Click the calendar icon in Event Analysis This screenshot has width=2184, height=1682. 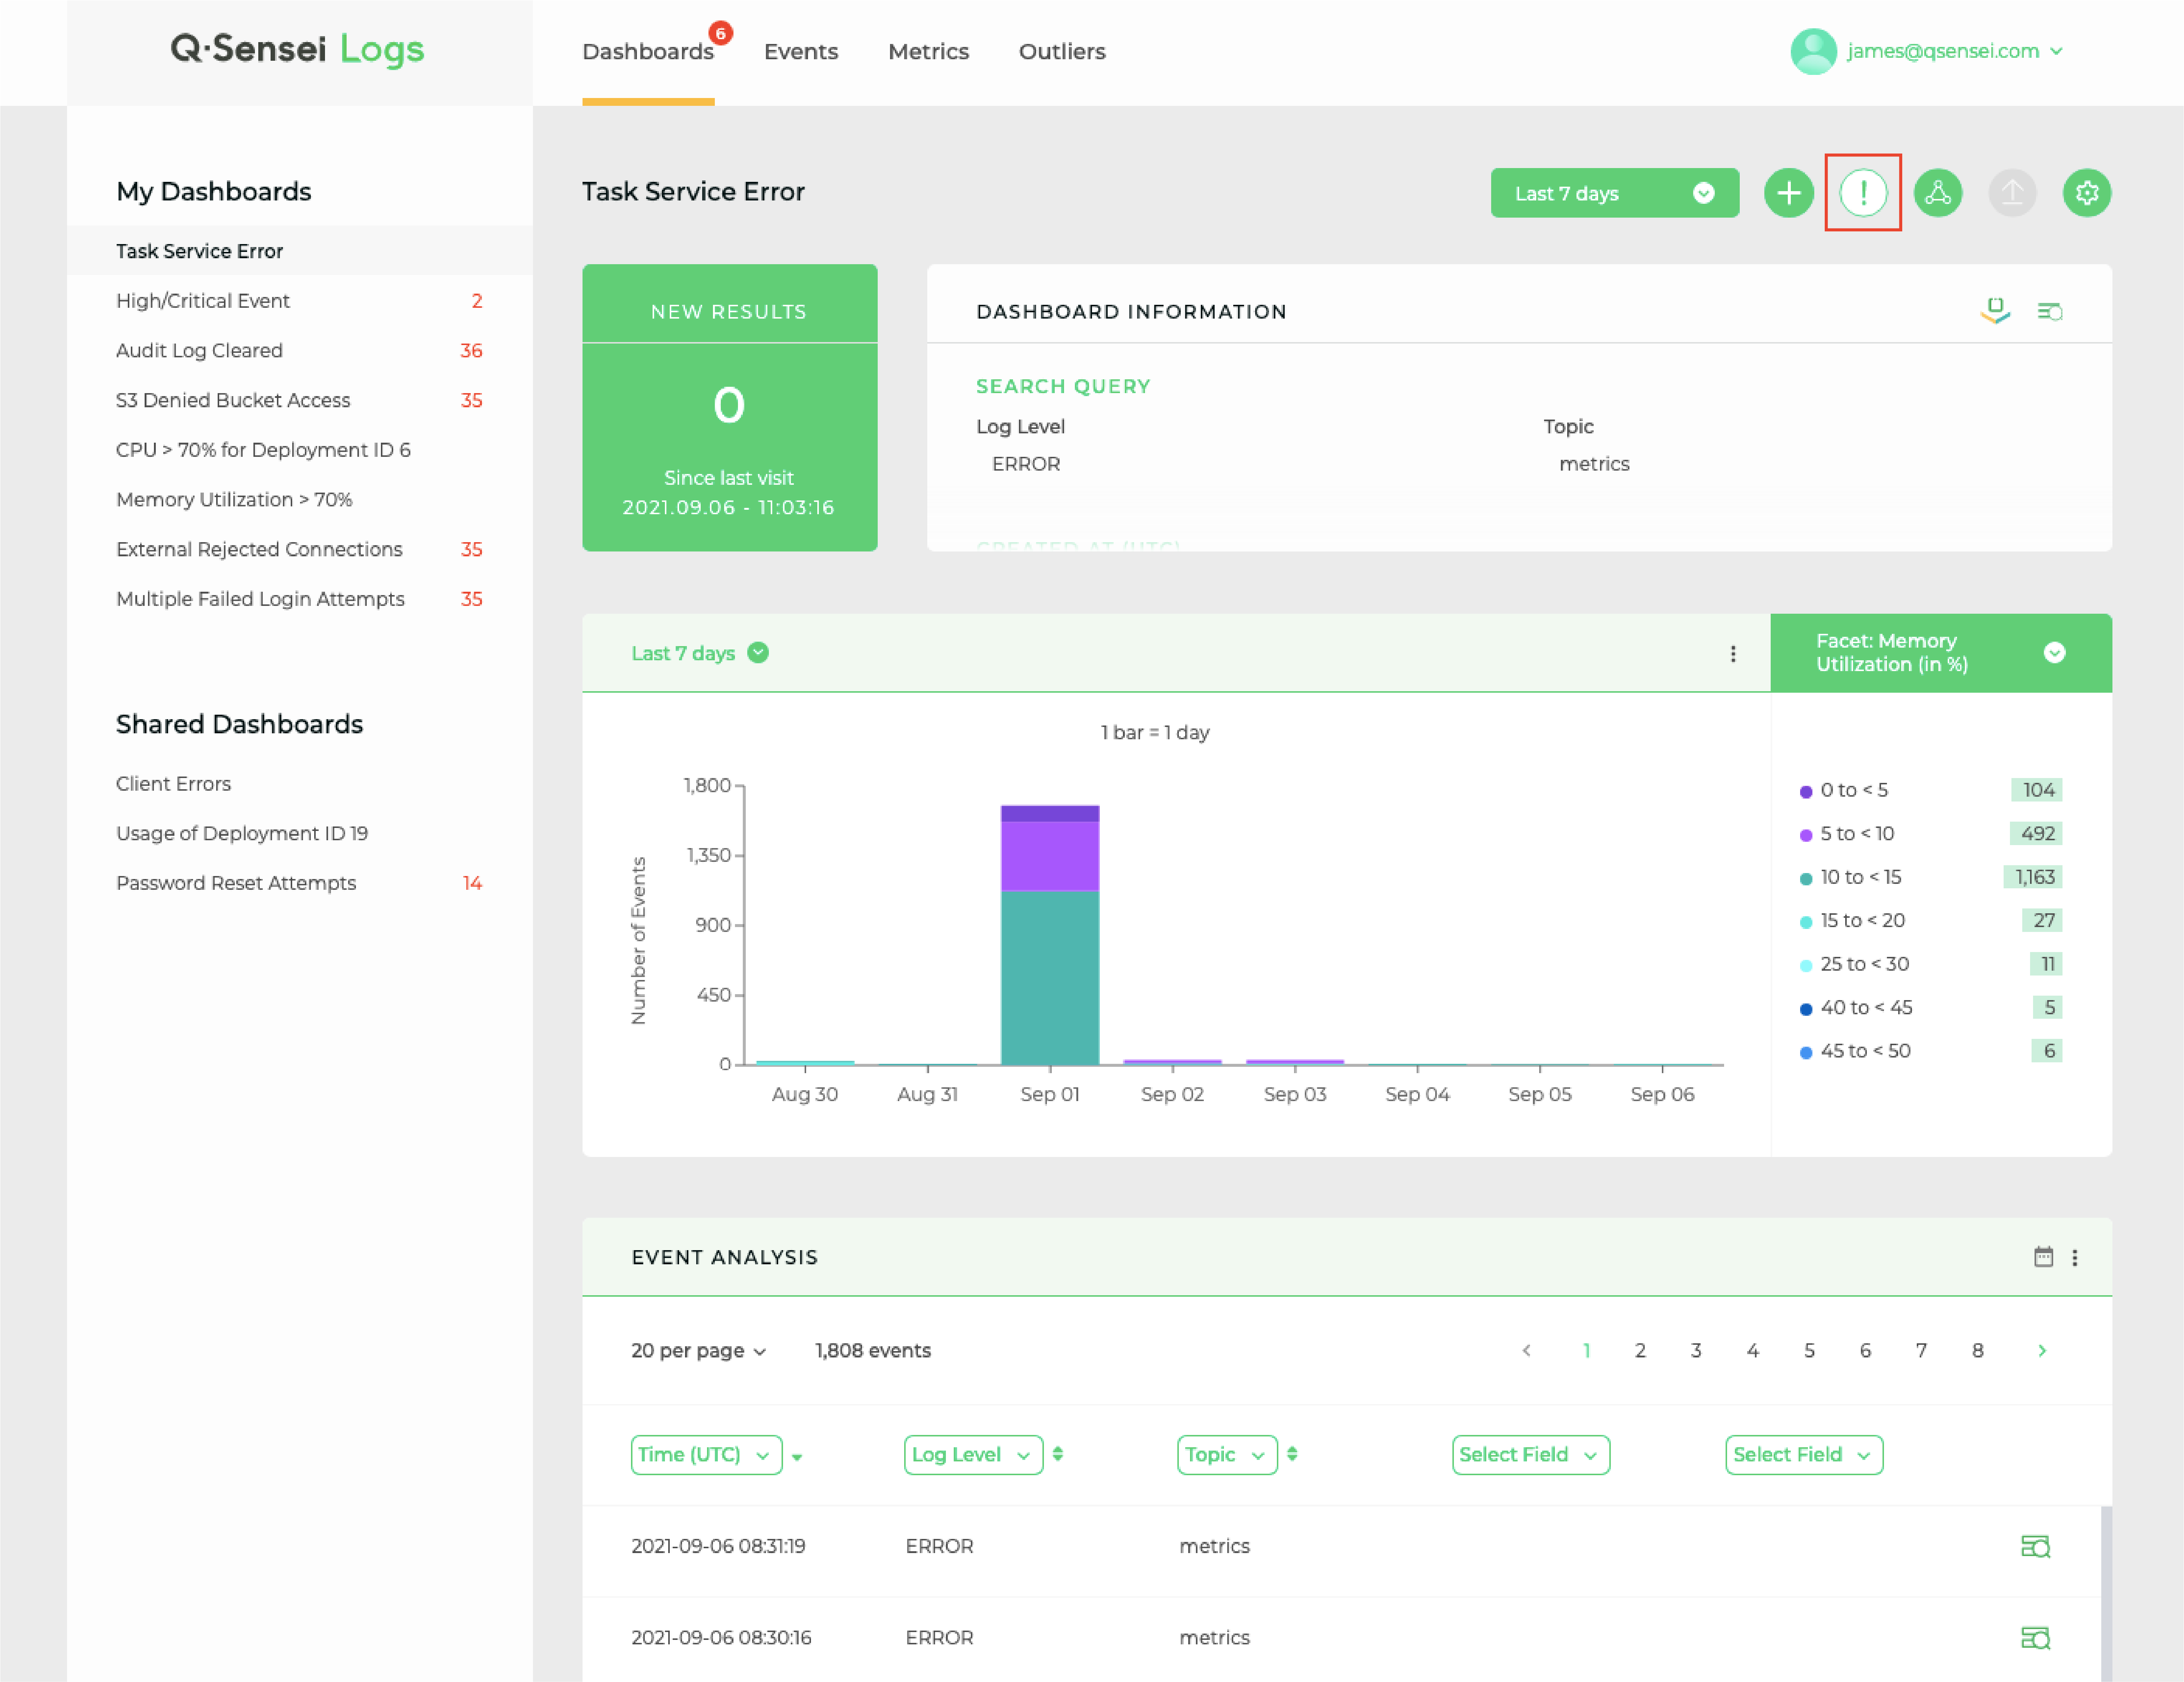(2044, 1257)
